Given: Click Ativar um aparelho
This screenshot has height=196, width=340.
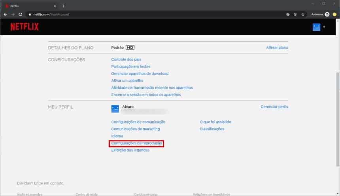Looking at the screenshot, I should coord(127,80).
